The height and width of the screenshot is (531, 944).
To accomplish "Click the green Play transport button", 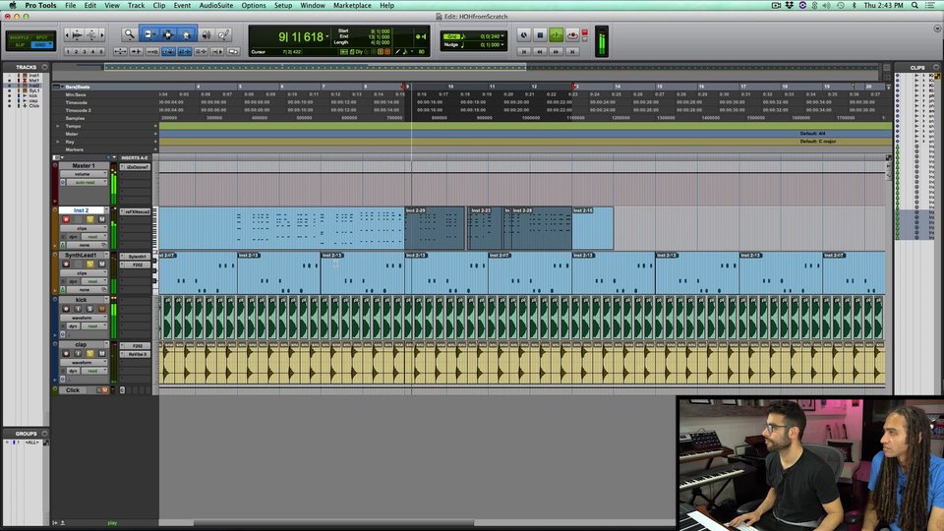I will click(557, 35).
